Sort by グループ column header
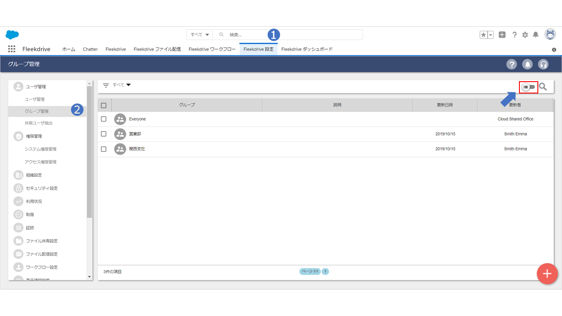 187,105
